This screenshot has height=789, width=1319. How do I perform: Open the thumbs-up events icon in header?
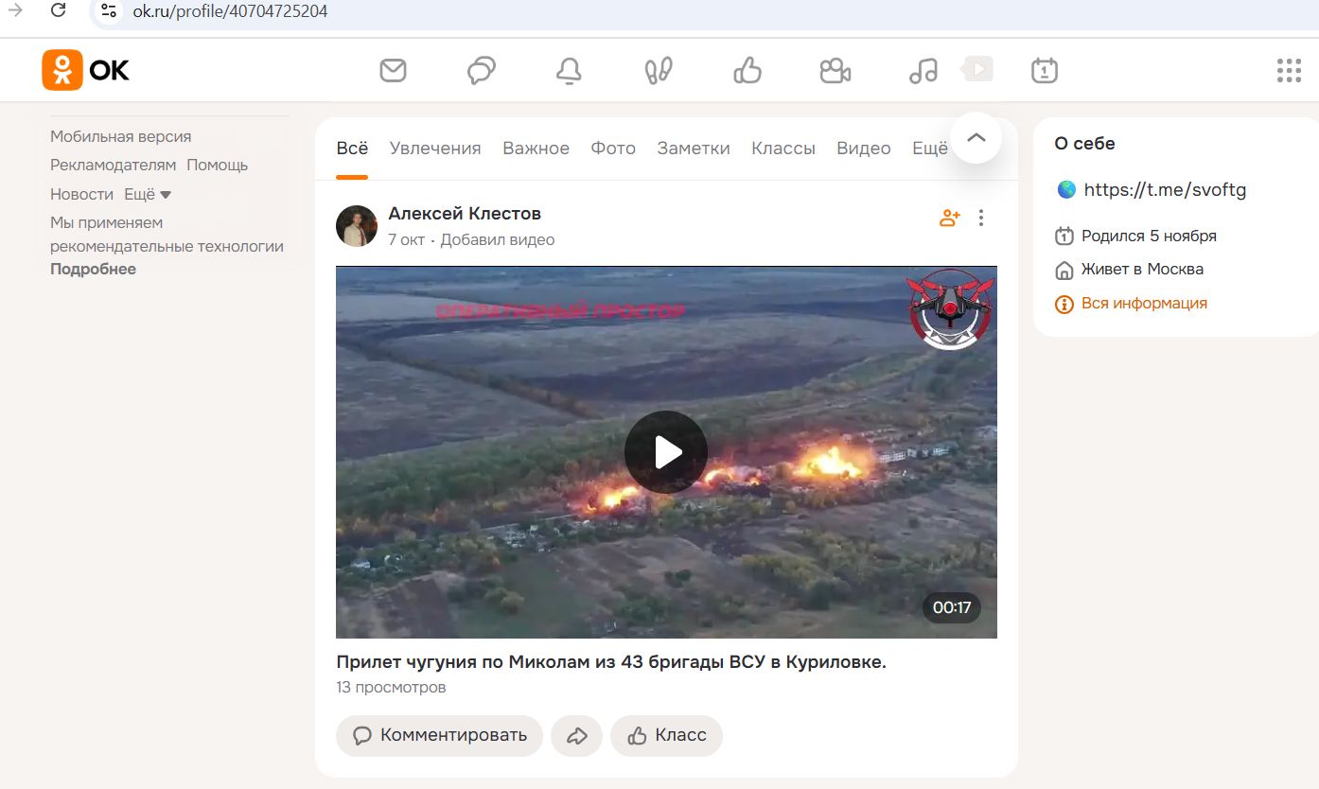tap(747, 70)
